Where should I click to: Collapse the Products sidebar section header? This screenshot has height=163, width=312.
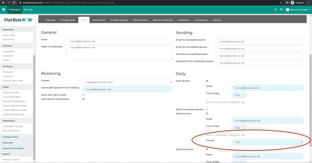coord(8,67)
